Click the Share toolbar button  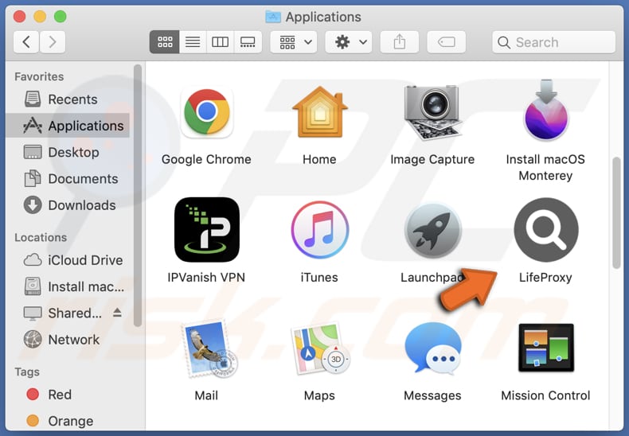point(399,41)
